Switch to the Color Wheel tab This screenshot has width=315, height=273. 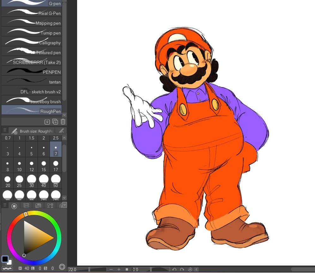[x=14, y=206]
